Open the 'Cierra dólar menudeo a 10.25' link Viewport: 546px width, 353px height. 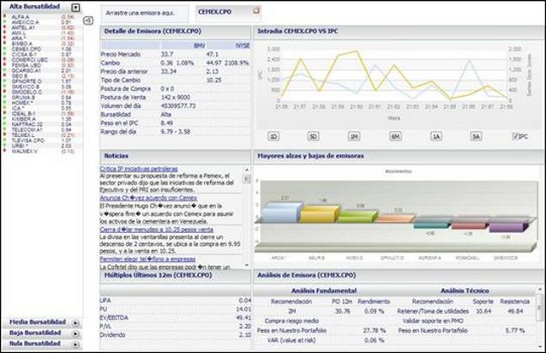[156, 230]
